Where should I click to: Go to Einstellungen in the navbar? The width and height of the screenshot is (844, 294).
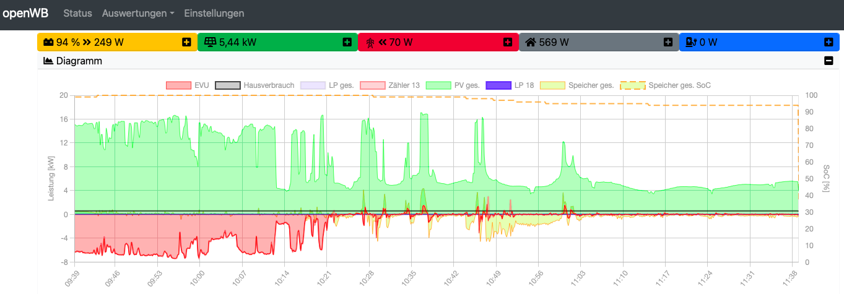coord(214,13)
